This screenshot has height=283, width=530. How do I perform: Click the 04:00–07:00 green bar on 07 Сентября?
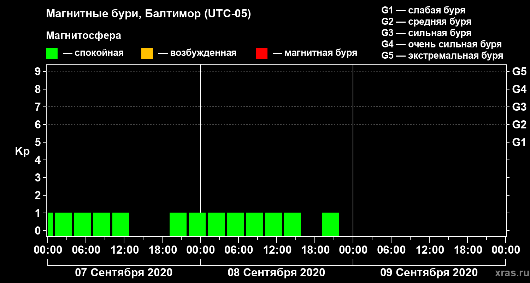83,224
